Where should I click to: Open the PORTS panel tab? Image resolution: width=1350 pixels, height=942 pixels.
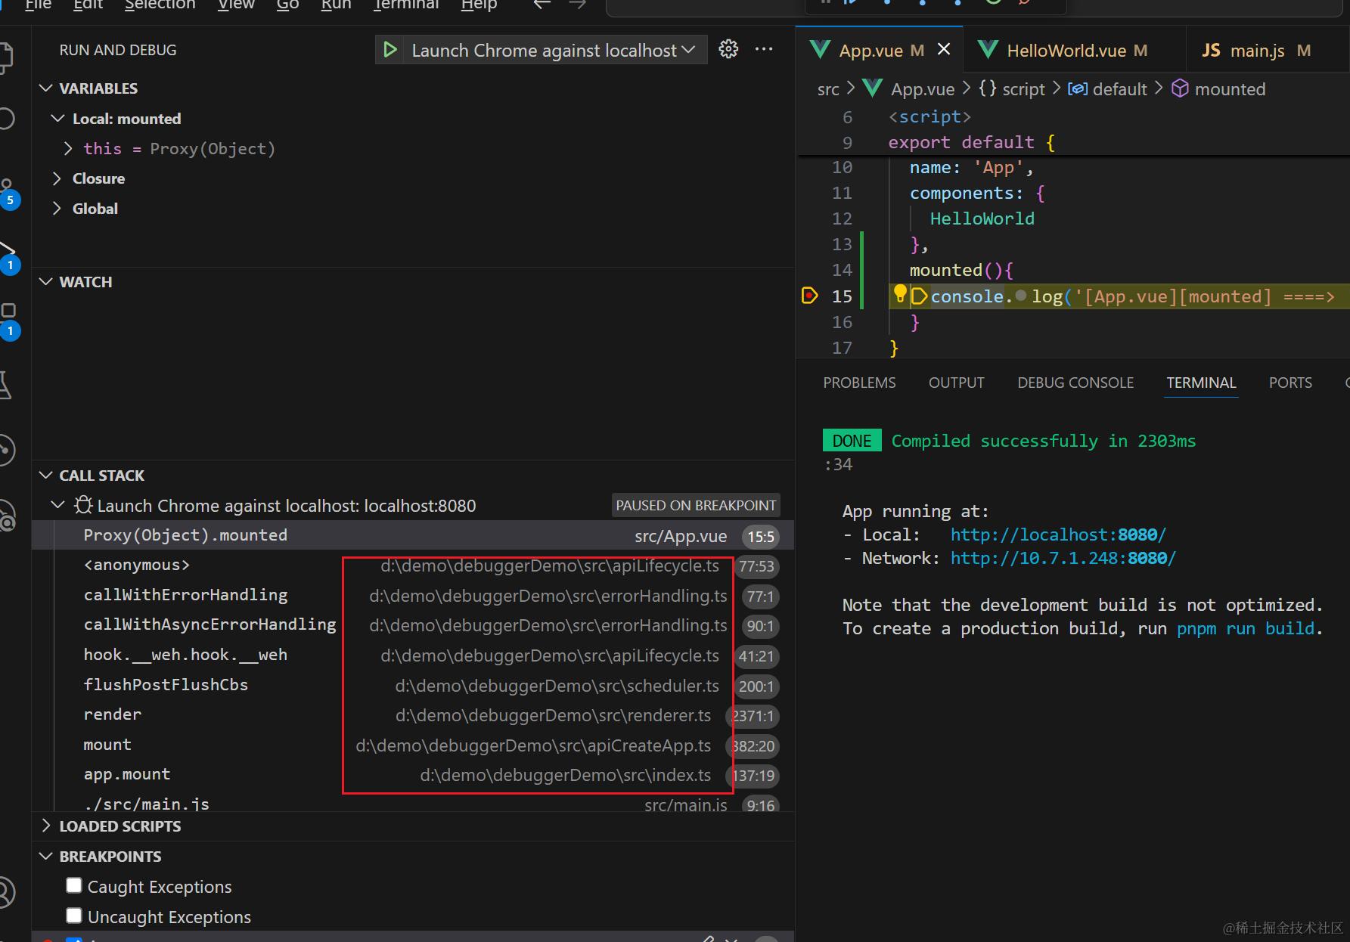pos(1290,383)
